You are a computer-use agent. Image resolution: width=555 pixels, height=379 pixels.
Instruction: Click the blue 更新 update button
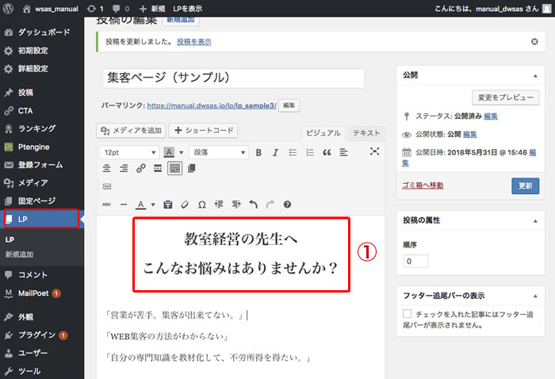[525, 186]
